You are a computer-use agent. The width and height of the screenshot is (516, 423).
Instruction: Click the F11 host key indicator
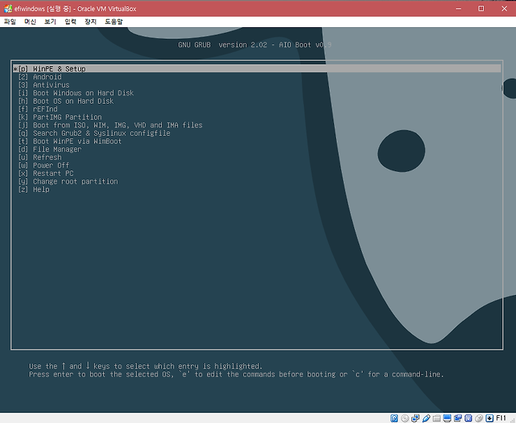click(x=501, y=418)
